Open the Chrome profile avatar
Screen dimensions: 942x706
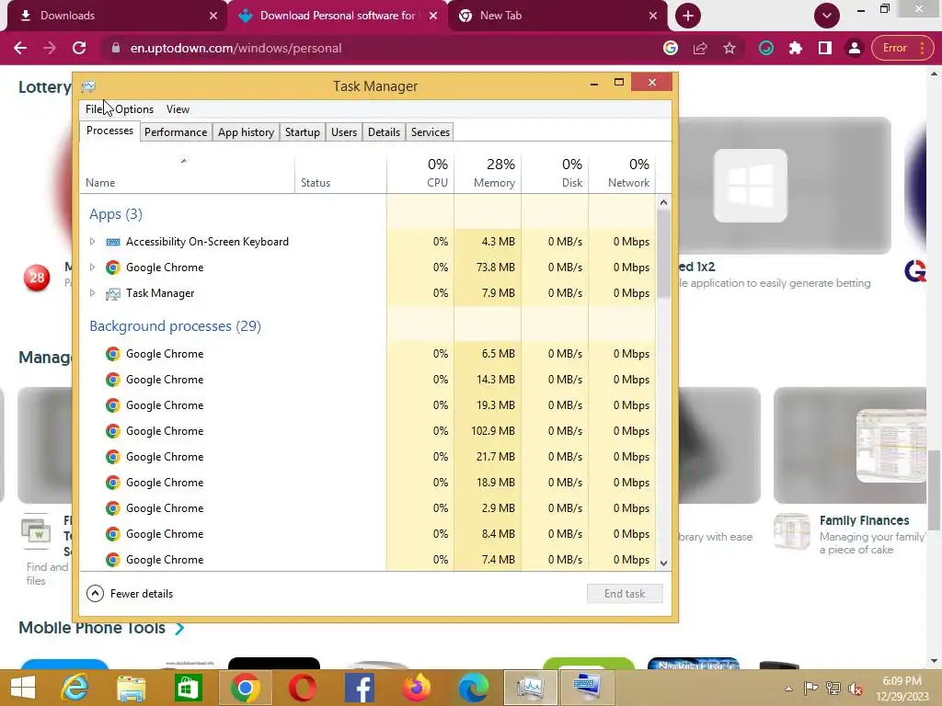[855, 48]
